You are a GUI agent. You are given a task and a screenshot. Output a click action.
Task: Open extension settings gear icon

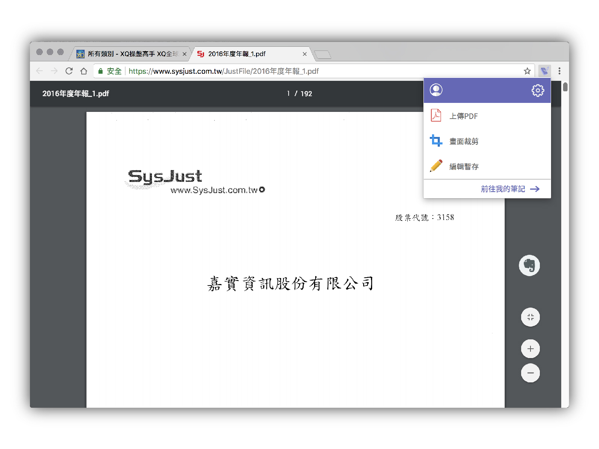tap(538, 90)
